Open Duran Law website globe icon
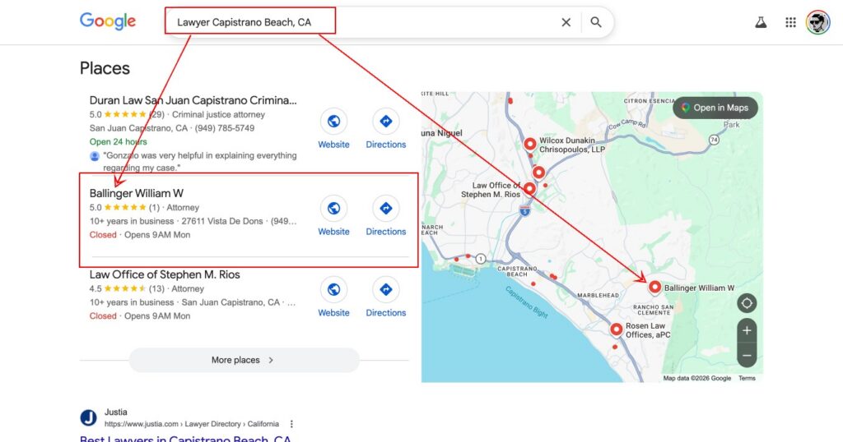The height and width of the screenshot is (442, 843). 333,122
